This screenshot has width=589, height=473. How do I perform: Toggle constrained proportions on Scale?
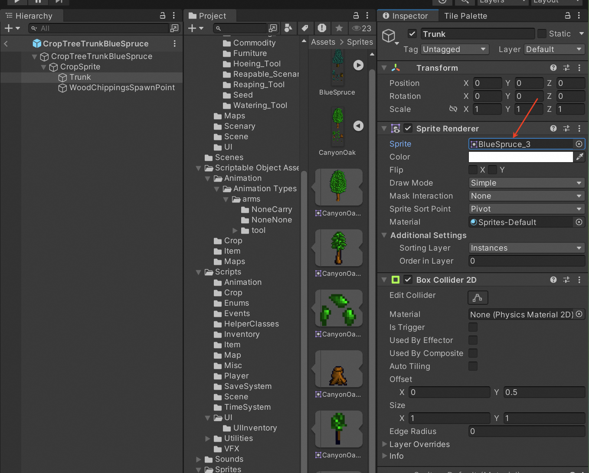pos(453,109)
